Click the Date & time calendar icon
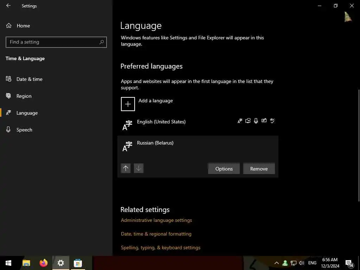The width and height of the screenshot is (360, 270). 8,79
